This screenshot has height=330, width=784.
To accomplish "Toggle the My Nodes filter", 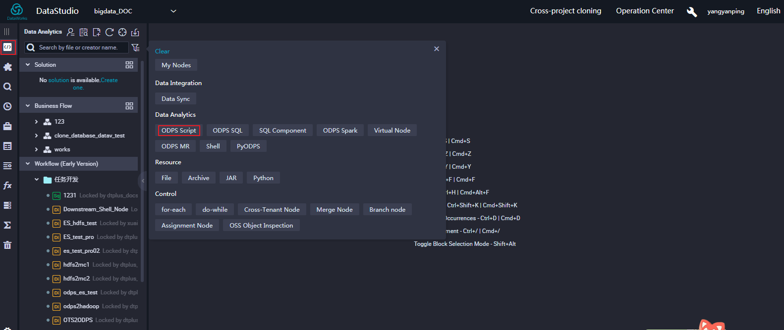I will pos(176,65).
